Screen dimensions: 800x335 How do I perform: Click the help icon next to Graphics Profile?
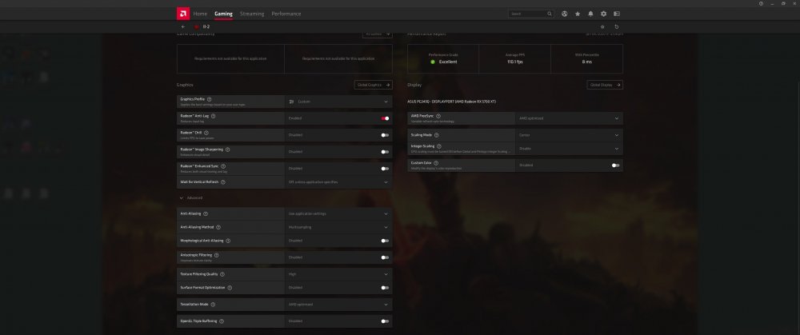(209, 99)
